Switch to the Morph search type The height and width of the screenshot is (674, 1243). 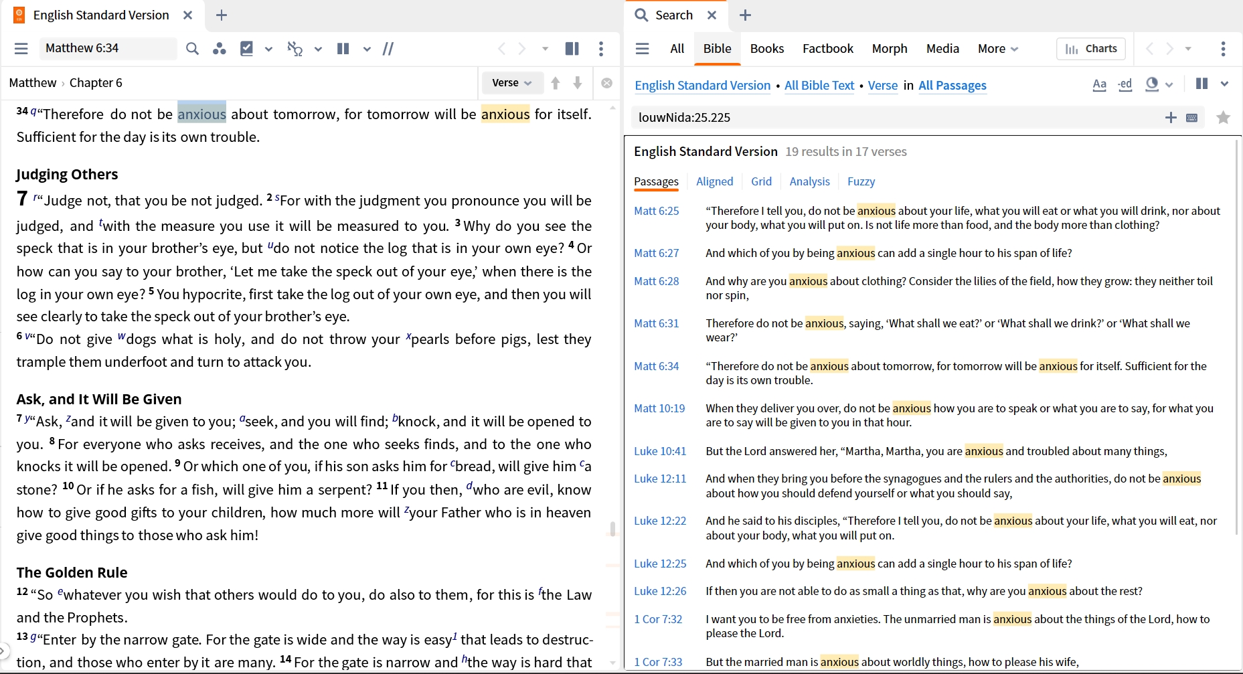pyautogui.click(x=890, y=48)
